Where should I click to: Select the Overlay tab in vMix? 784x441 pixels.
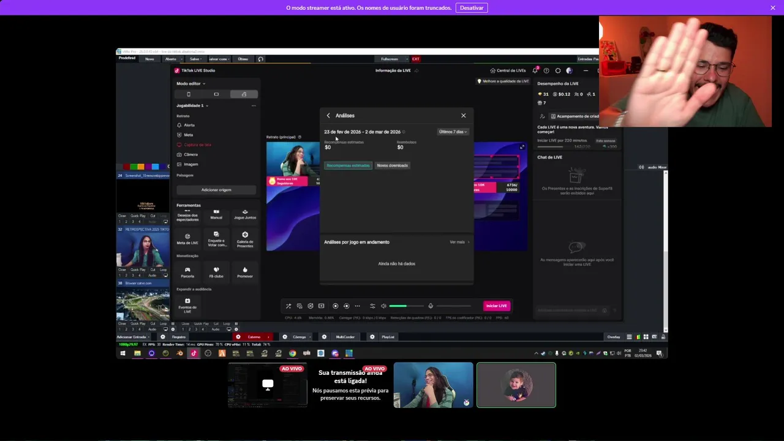613,337
